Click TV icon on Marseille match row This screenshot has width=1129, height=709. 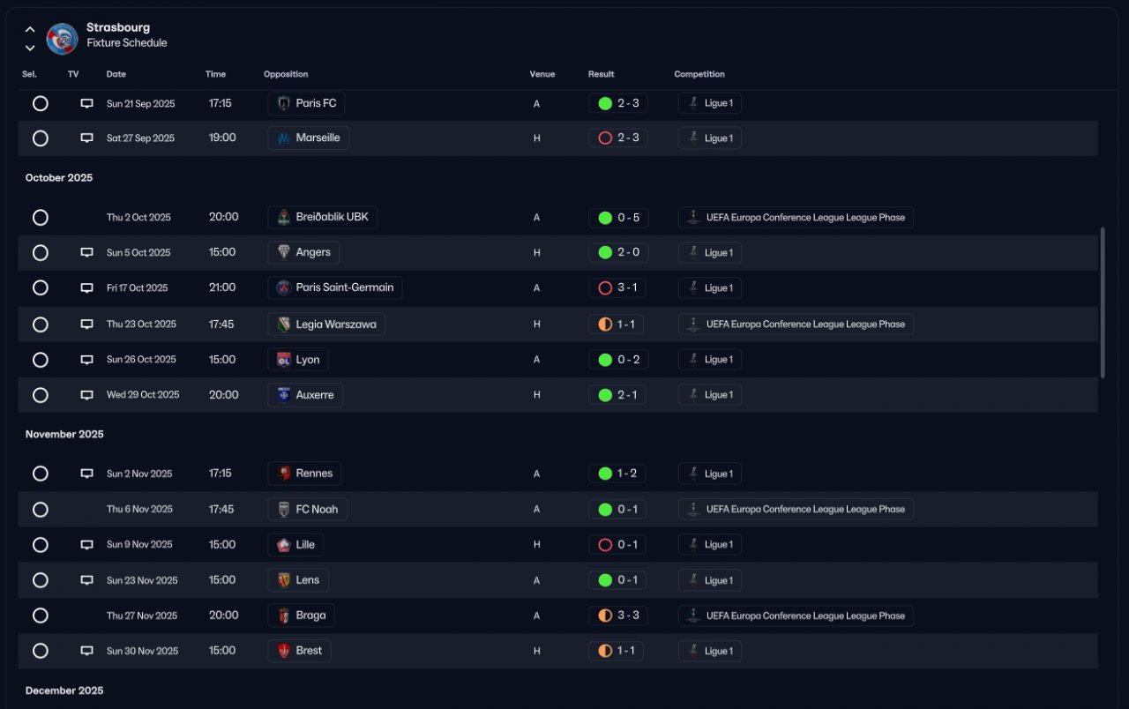click(x=86, y=138)
